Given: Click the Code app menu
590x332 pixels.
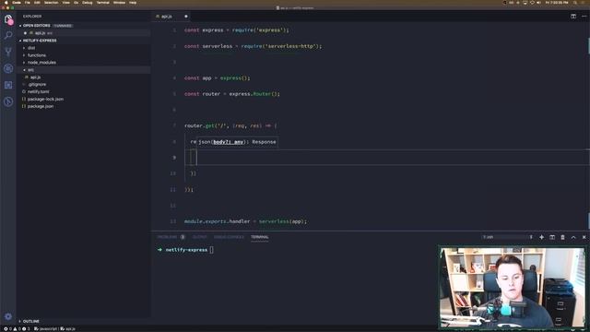Looking at the screenshot, I should coord(17,3).
